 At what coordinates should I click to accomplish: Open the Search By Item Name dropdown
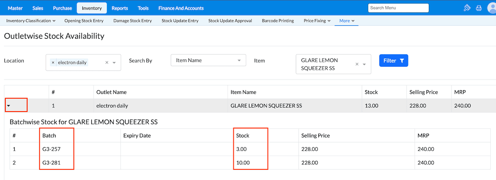[x=208, y=60]
